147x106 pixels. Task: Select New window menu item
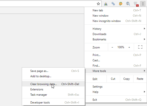click(x=116, y=15)
